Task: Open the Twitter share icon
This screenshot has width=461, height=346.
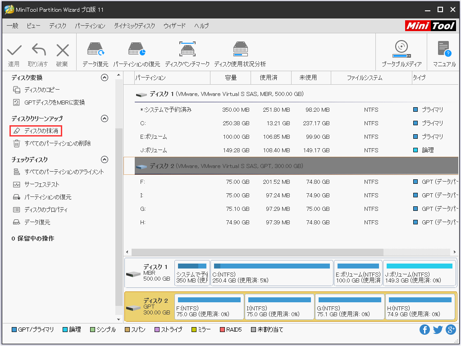Action: pyautogui.click(x=438, y=329)
